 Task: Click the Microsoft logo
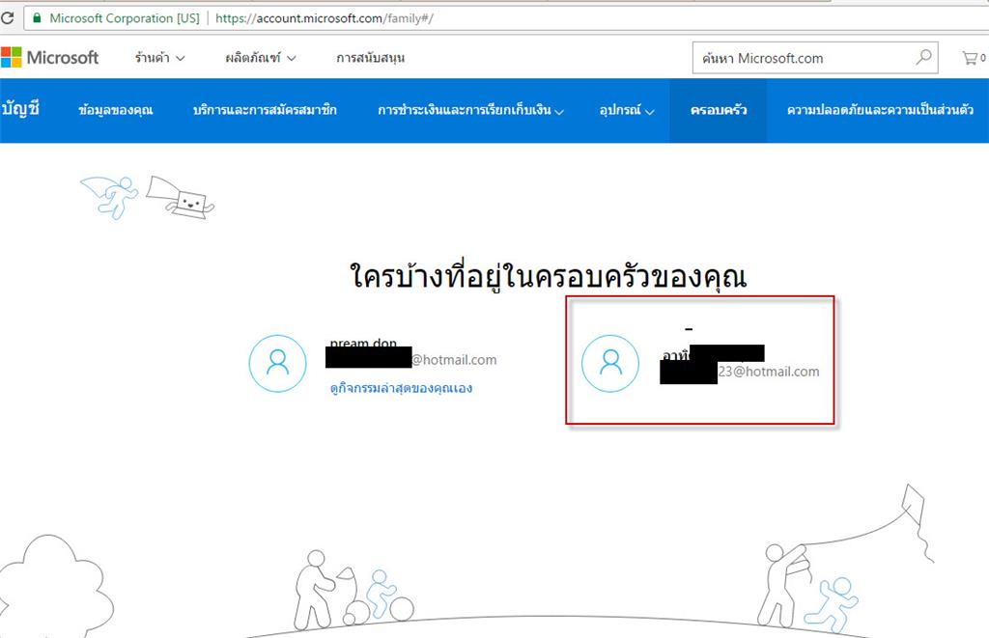50,57
